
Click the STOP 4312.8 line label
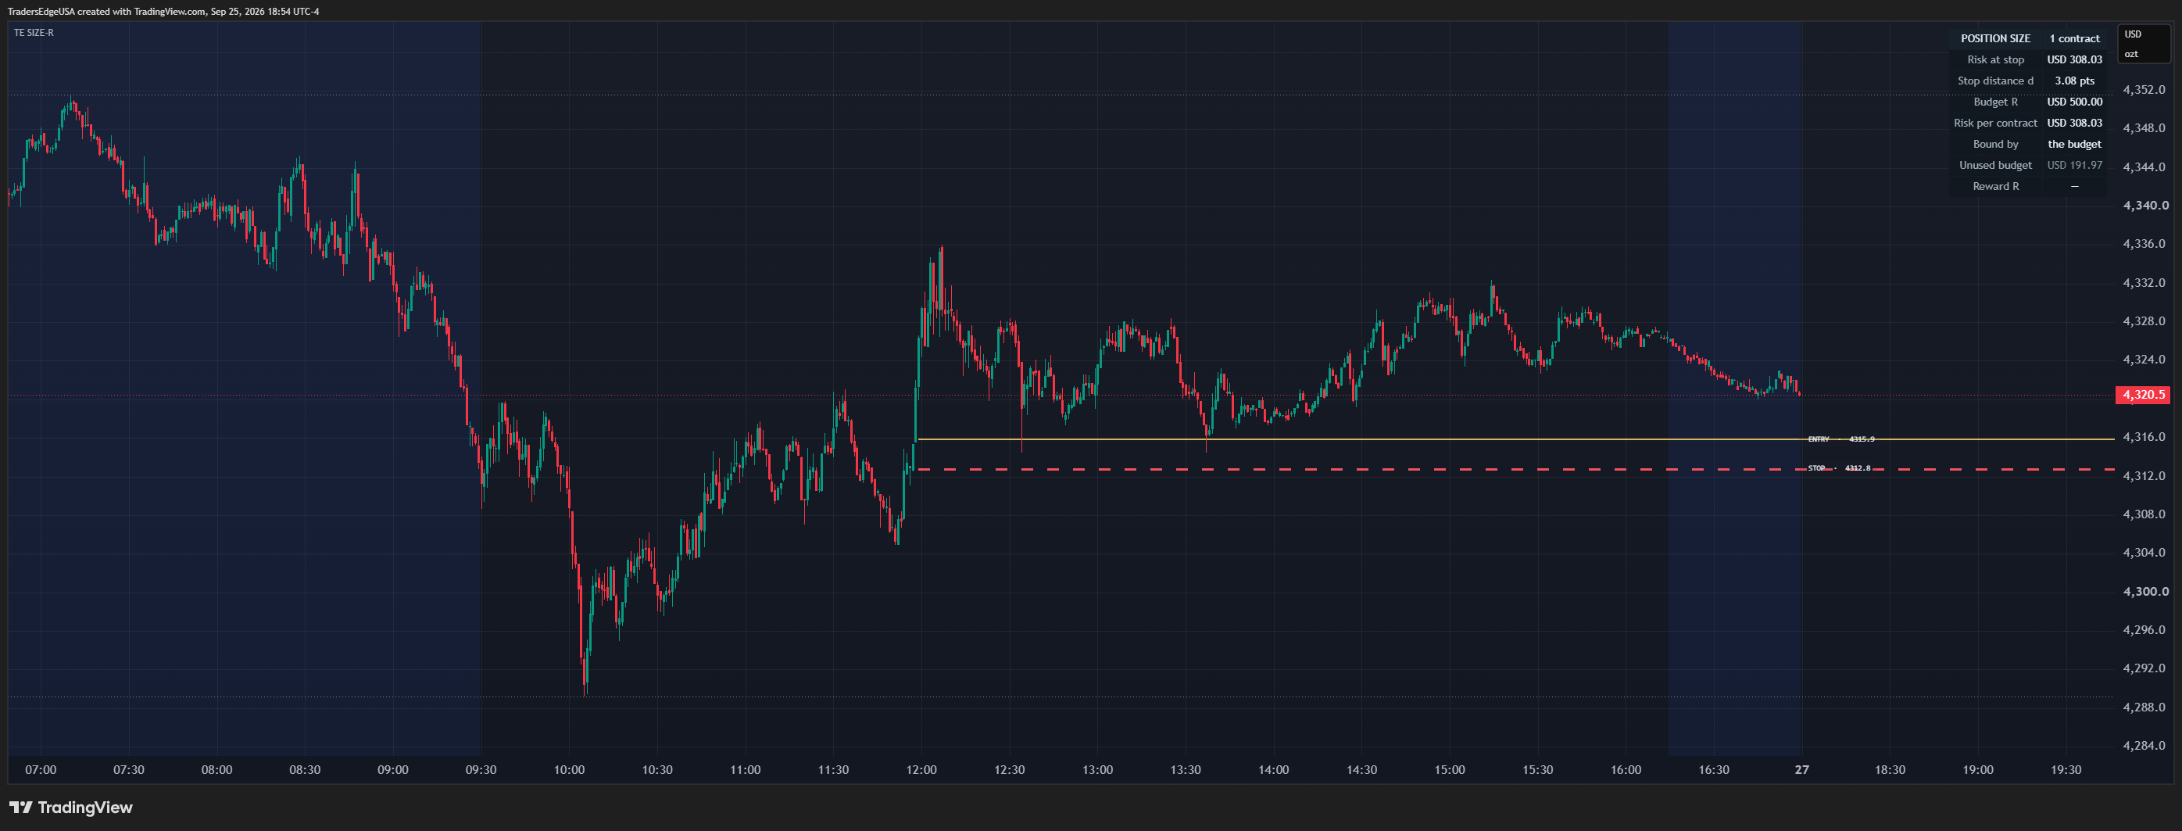click(x=1839, y=467)
